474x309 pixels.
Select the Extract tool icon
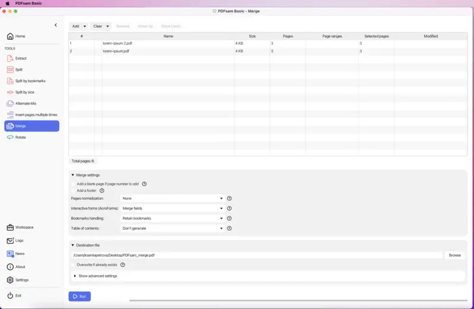(10, 58)
